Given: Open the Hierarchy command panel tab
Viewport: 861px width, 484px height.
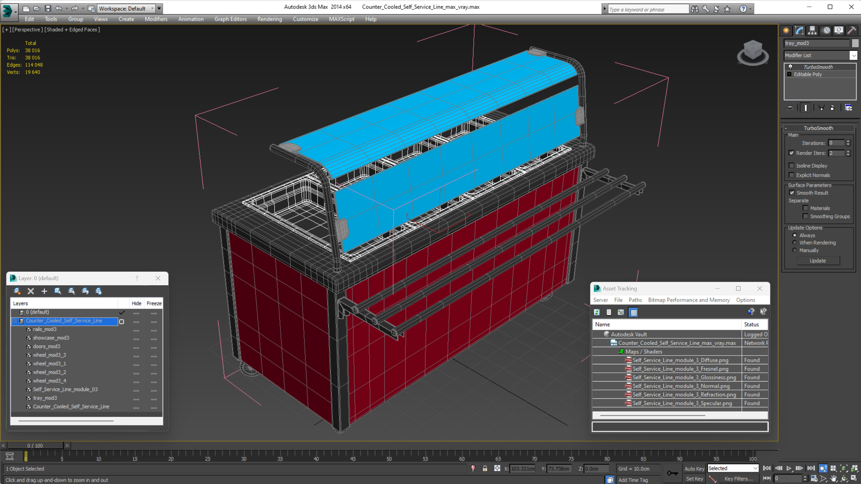Looking at the screenshot, I should (x=812, y=30).
